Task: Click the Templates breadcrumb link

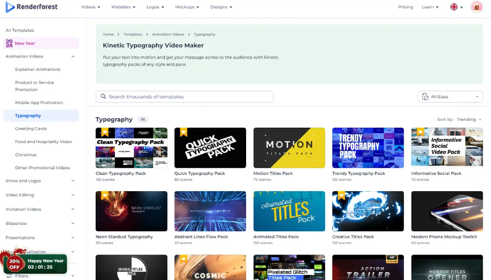Action: point(133,34)
